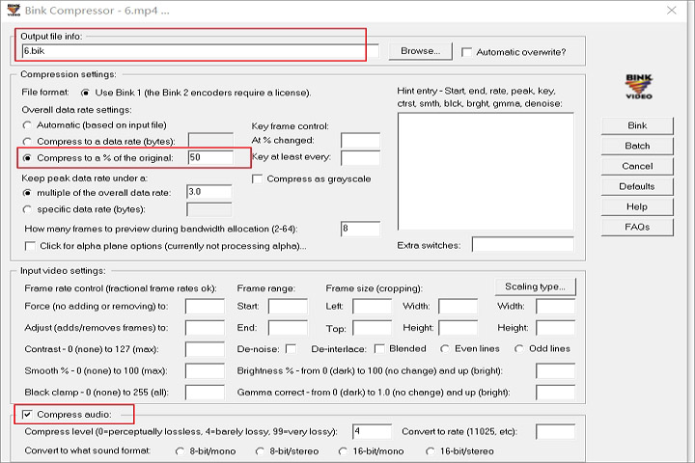
Task: Click the Extra switches field
Action: pos(523,245)
